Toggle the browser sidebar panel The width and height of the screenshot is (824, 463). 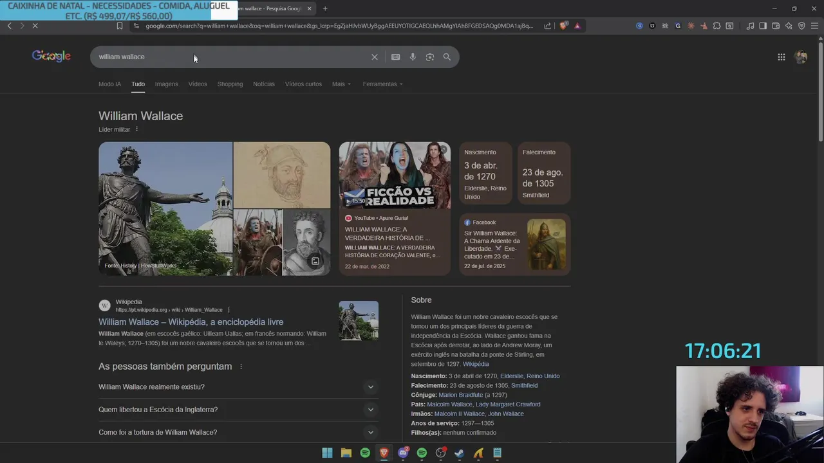pos(763,26)
